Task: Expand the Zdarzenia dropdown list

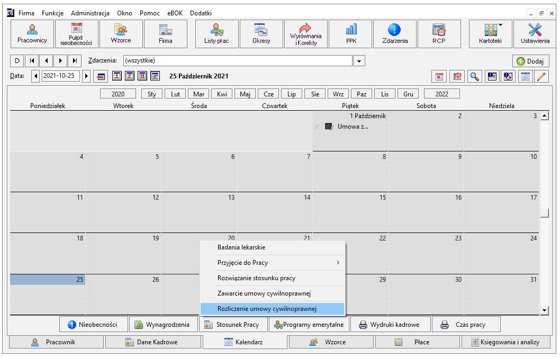Action: (359, 61)
